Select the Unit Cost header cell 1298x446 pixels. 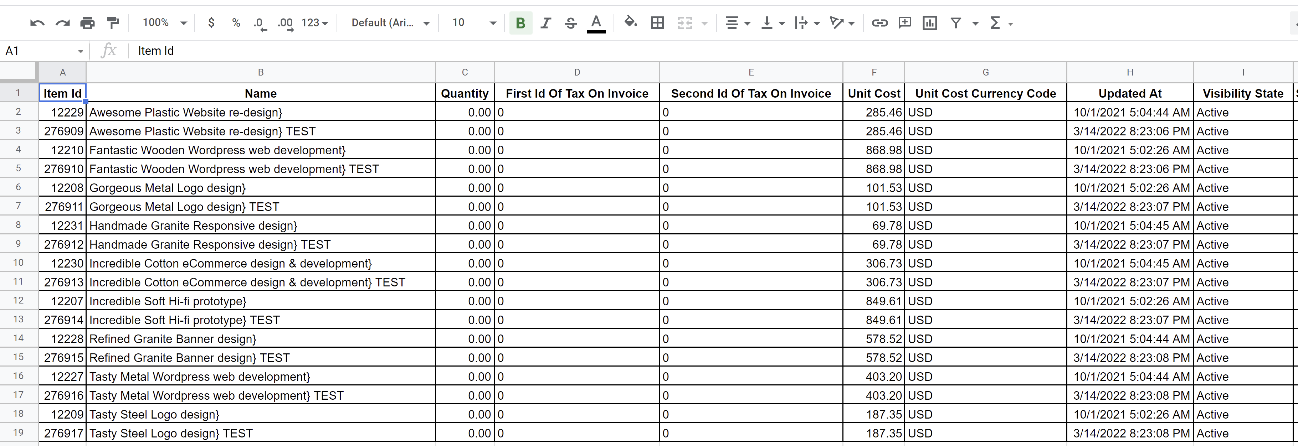tap(874, 93)
